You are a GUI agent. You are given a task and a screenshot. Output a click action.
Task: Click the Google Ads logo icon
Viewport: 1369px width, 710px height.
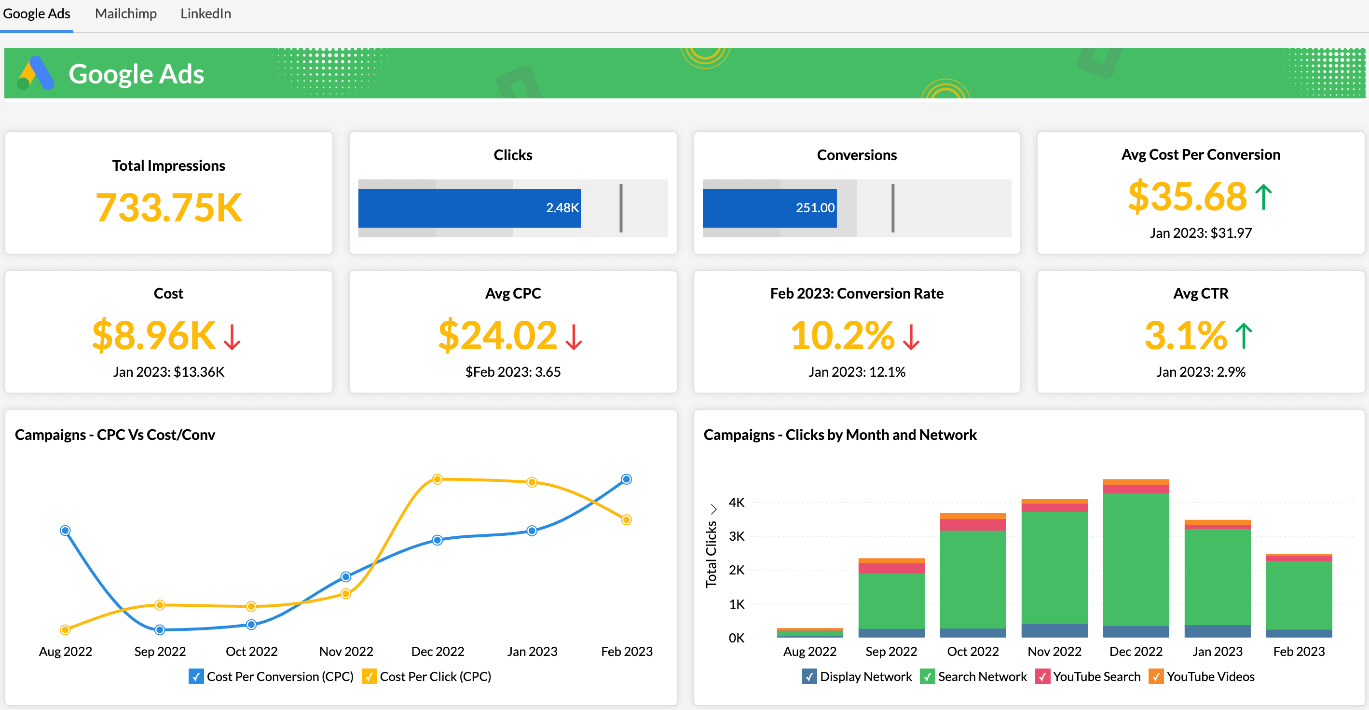[36, 73]
